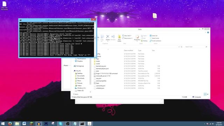Click the Search bob input field
Viewport: 224px width, 126px height.
195,47
